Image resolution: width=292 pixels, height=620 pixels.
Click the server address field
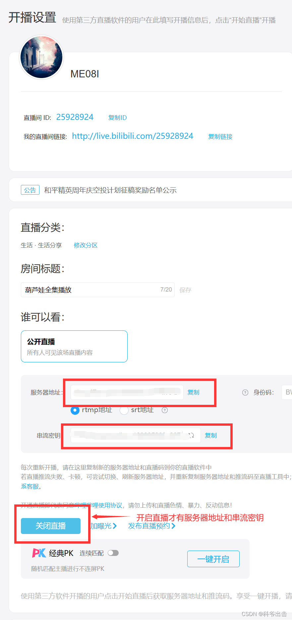[x=127, y=392]
